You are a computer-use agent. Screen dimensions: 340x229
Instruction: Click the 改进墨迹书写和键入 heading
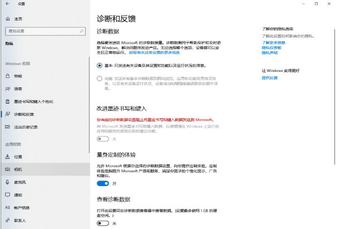pyautogui.click(x=122, y=109)
